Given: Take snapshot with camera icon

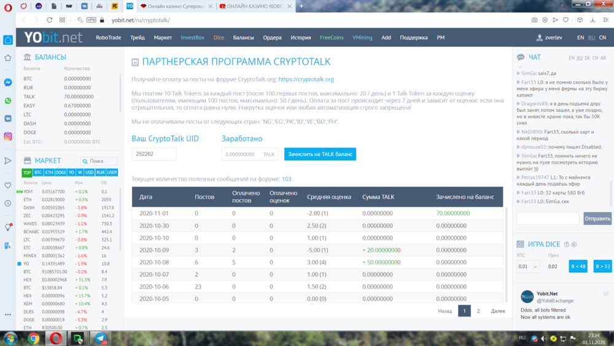Looking at the screenshot, I should point(535,20).
